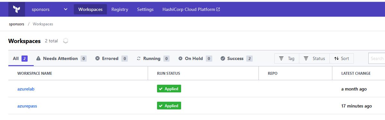
Task: Click the count badge 2 on Success tab
Action: click(x=249, y=58)
